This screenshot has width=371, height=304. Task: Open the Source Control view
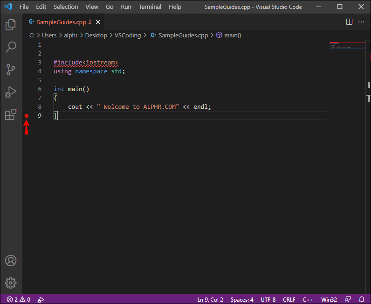(x=11, y=70)
